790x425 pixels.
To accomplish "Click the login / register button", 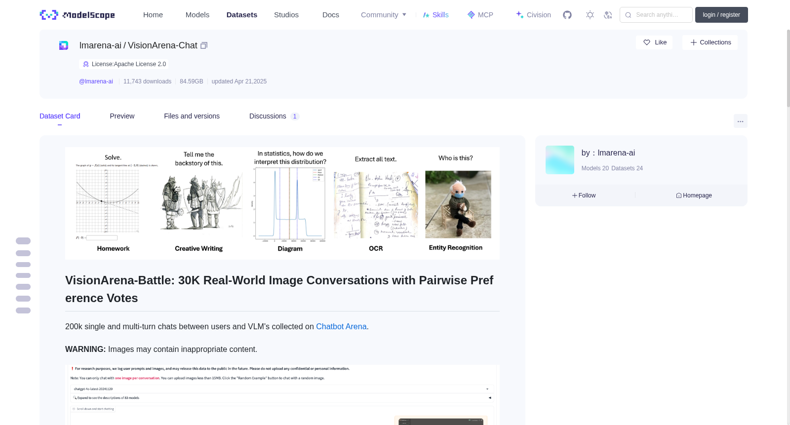I will [x=721, y=15].
